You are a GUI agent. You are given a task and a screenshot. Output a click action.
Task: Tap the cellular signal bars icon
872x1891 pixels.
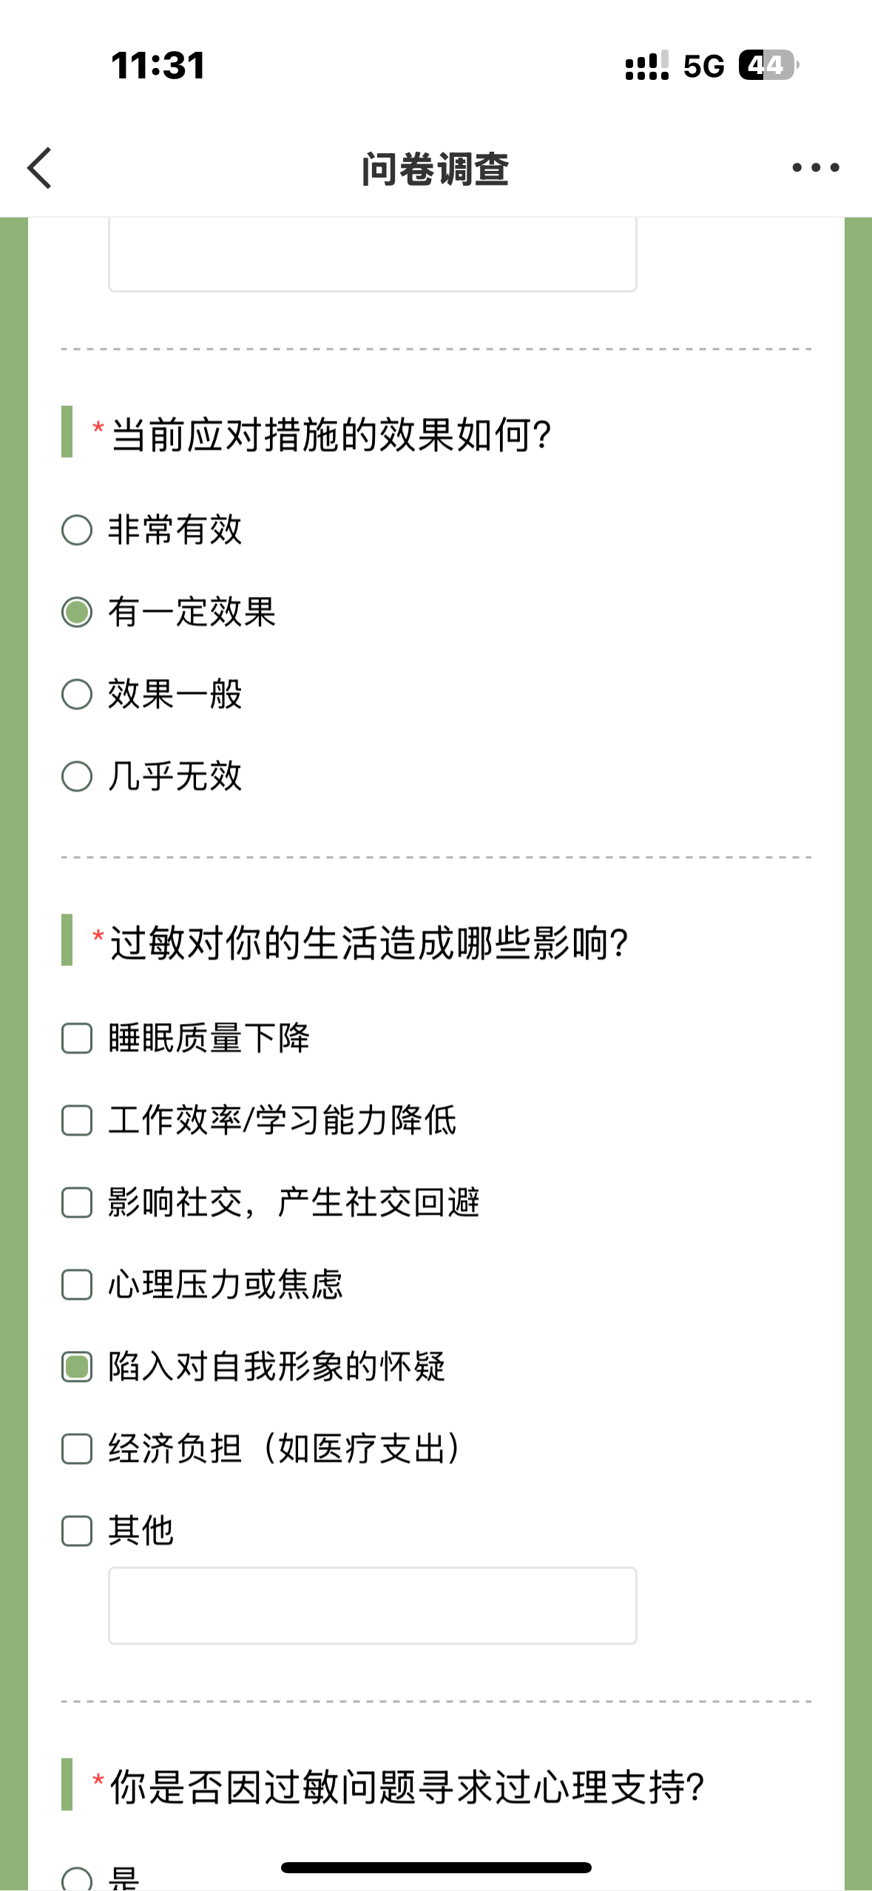pos(647,65)
